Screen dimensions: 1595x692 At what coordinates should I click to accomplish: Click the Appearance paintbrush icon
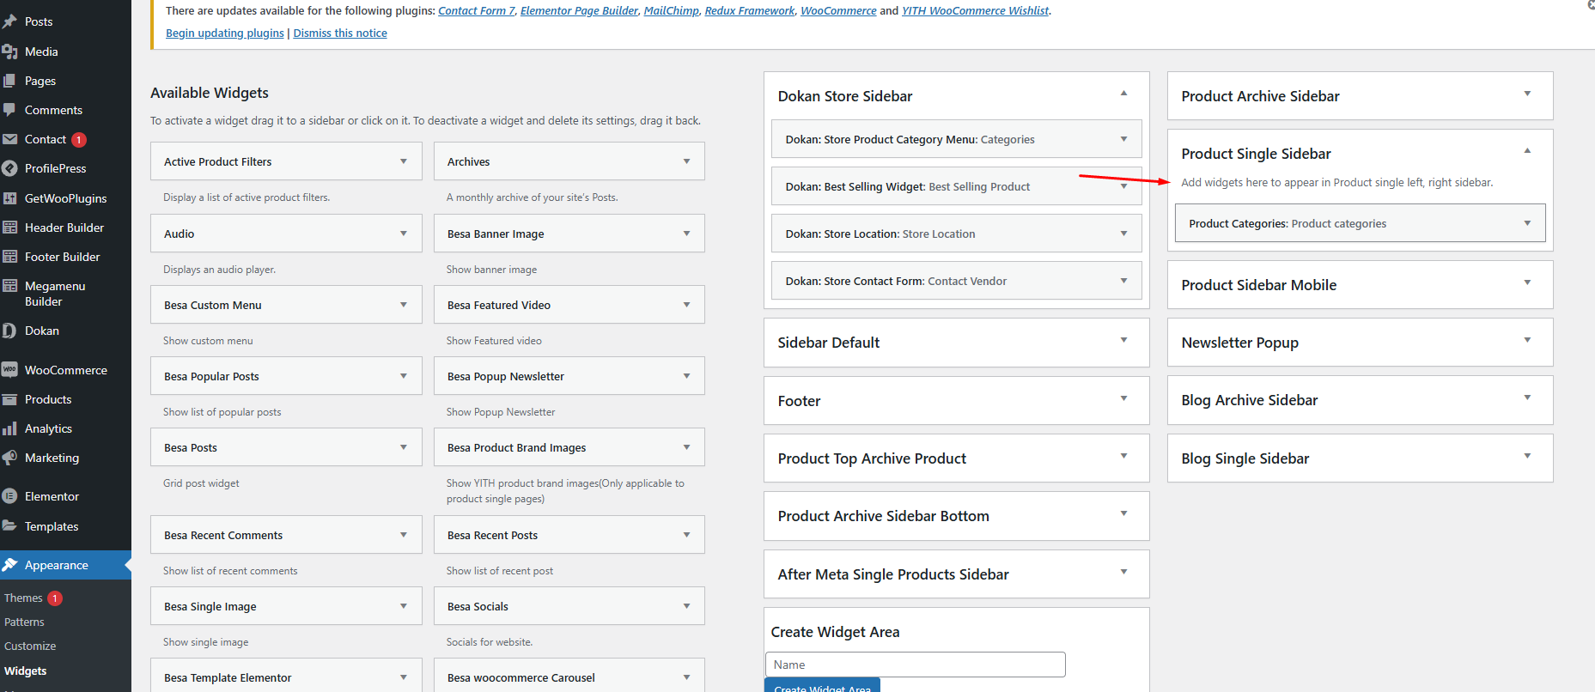coord(9,565)
